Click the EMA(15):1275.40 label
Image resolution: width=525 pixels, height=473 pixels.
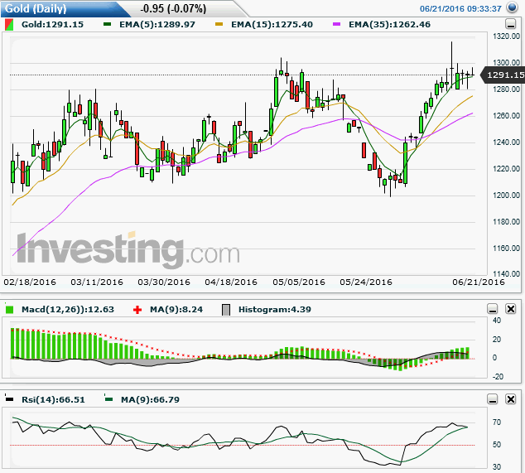[272, 25]
